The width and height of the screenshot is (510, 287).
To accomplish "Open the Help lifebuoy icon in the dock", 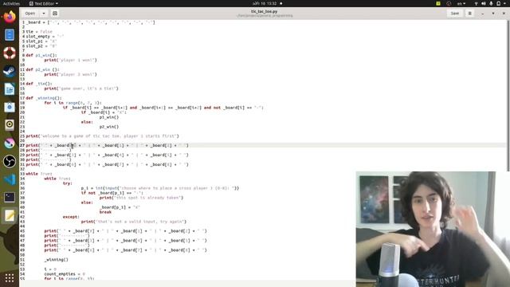I will pyautogui.click(x=10, y=53).
